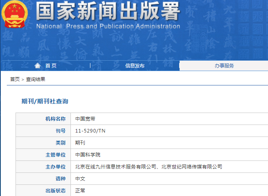Image resolution: width=268 pixels, height=196 pixels.
Task: Click the 出版状态 row label
Action: [55, 191]
